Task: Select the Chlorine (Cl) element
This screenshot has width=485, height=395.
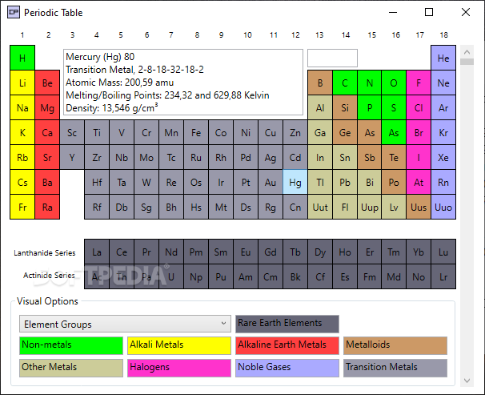Action: [x=419, y=107]
